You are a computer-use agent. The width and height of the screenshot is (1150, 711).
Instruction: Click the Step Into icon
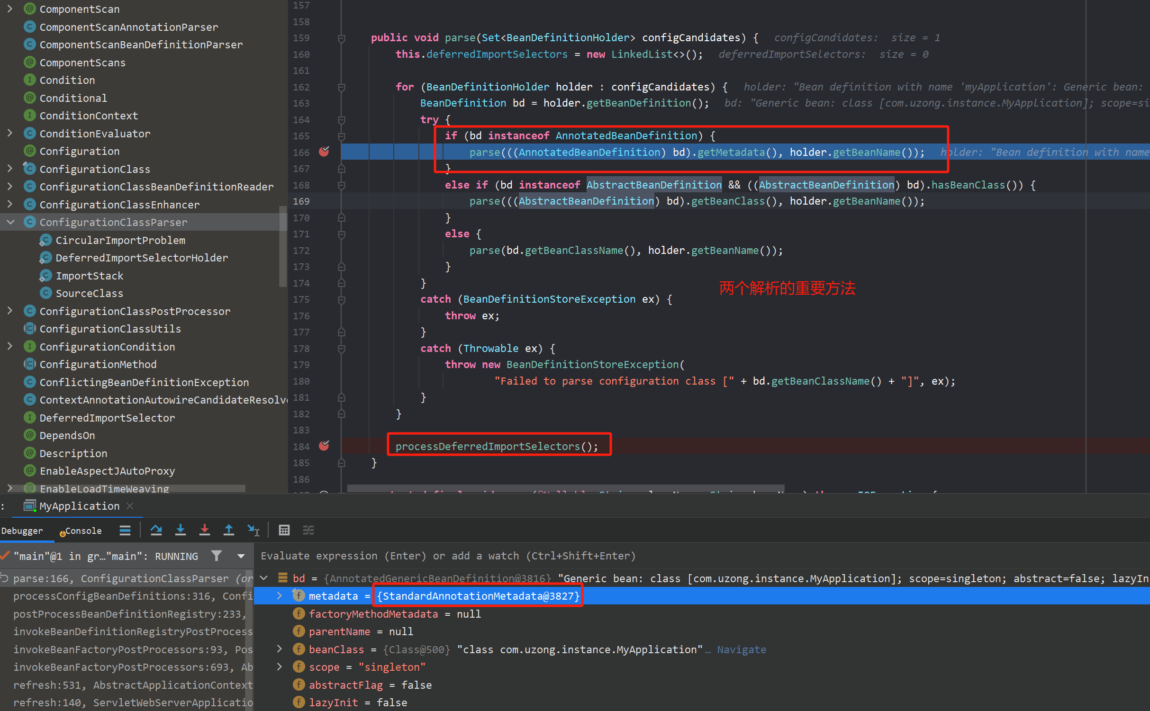(180, 530)
